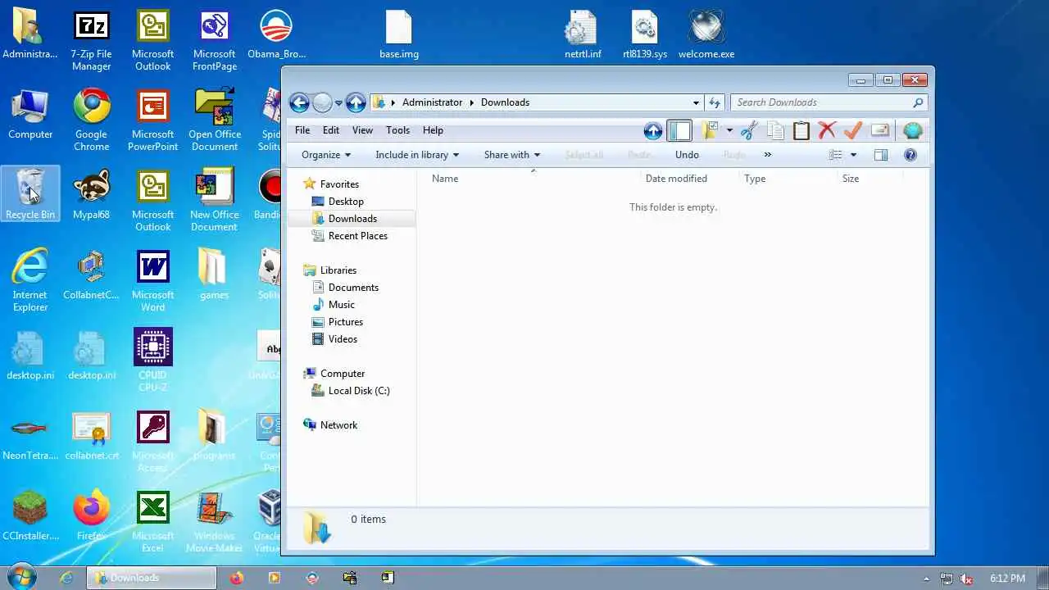This screenshot has height=590, width=1049.
Task: Click the clipboard Paste icon in toolbar
Action: click(x=801, y=131)
